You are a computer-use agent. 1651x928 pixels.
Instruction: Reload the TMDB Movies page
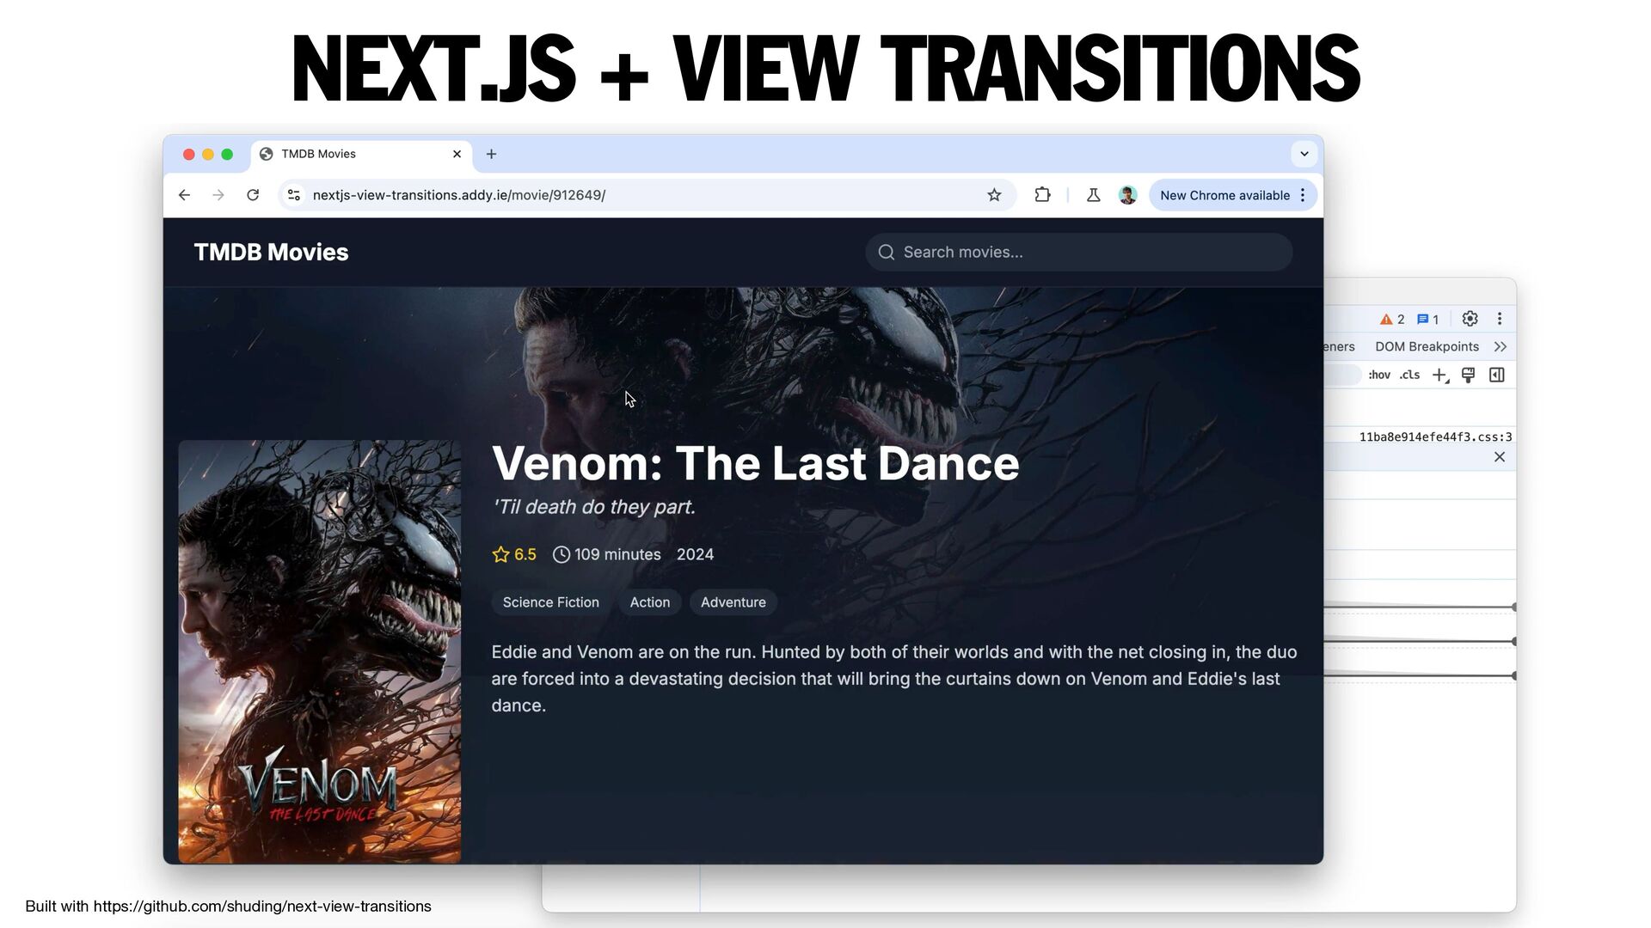[x=253, y=195]
